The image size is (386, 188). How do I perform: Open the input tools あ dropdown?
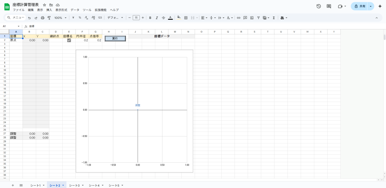pyautogui.click(x=284, y=18)
